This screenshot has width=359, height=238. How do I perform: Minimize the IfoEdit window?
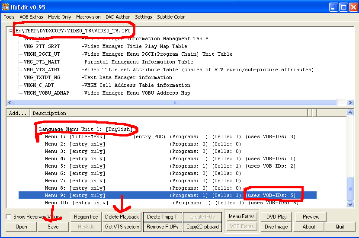click(x=333, y=7)
